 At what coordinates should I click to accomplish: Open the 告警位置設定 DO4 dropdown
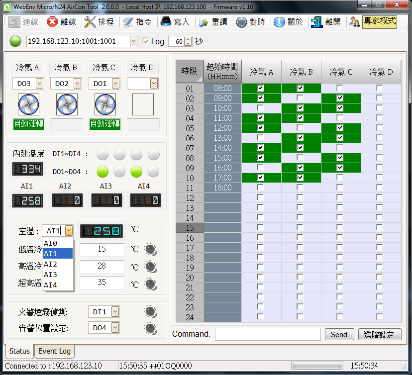point(115,328)
